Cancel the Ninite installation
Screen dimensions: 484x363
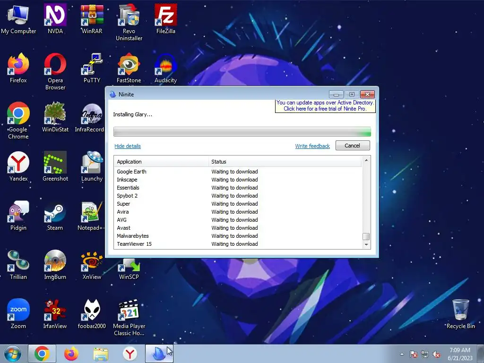pos(353,146)
